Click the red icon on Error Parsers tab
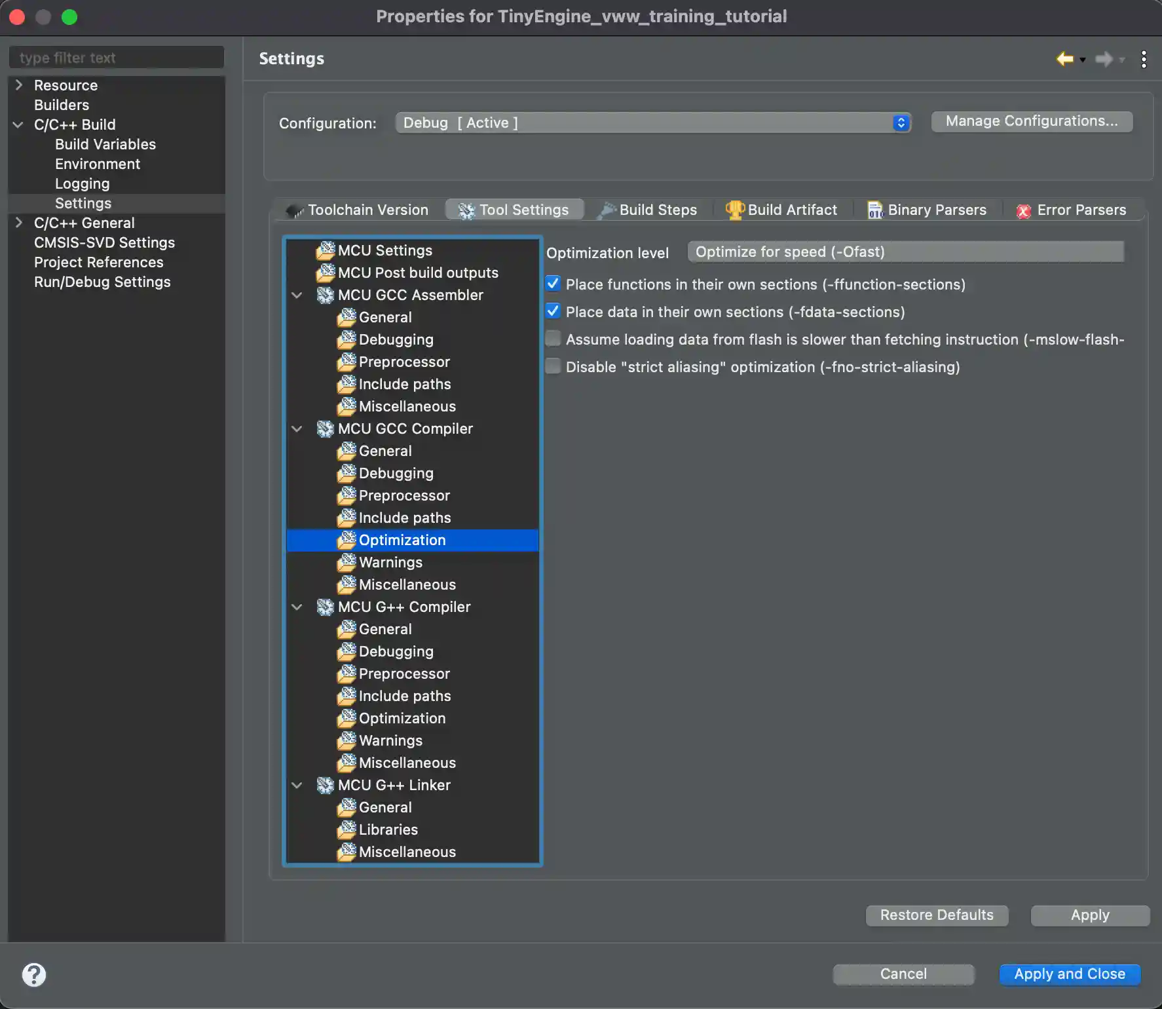 click(1024, 210)
